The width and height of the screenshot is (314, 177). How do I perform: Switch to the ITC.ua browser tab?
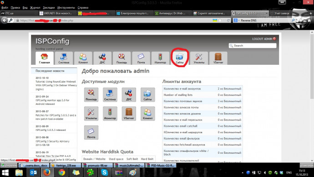coord(19,13)
